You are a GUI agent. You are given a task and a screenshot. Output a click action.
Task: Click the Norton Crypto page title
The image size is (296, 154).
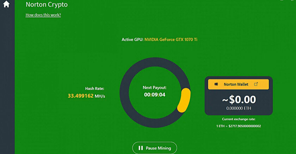[x=47, y=5]
